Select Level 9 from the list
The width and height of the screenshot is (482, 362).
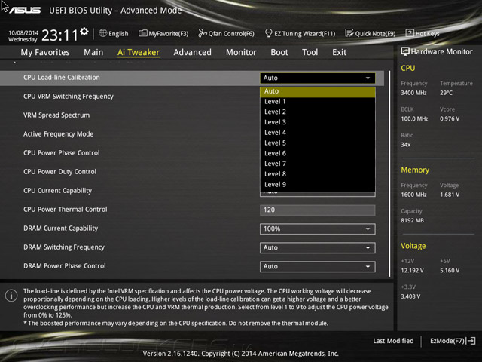pyautogui.click(x=318, y=185)
